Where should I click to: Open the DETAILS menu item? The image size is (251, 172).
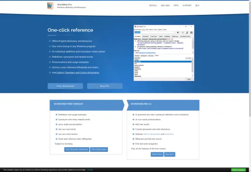153,5
